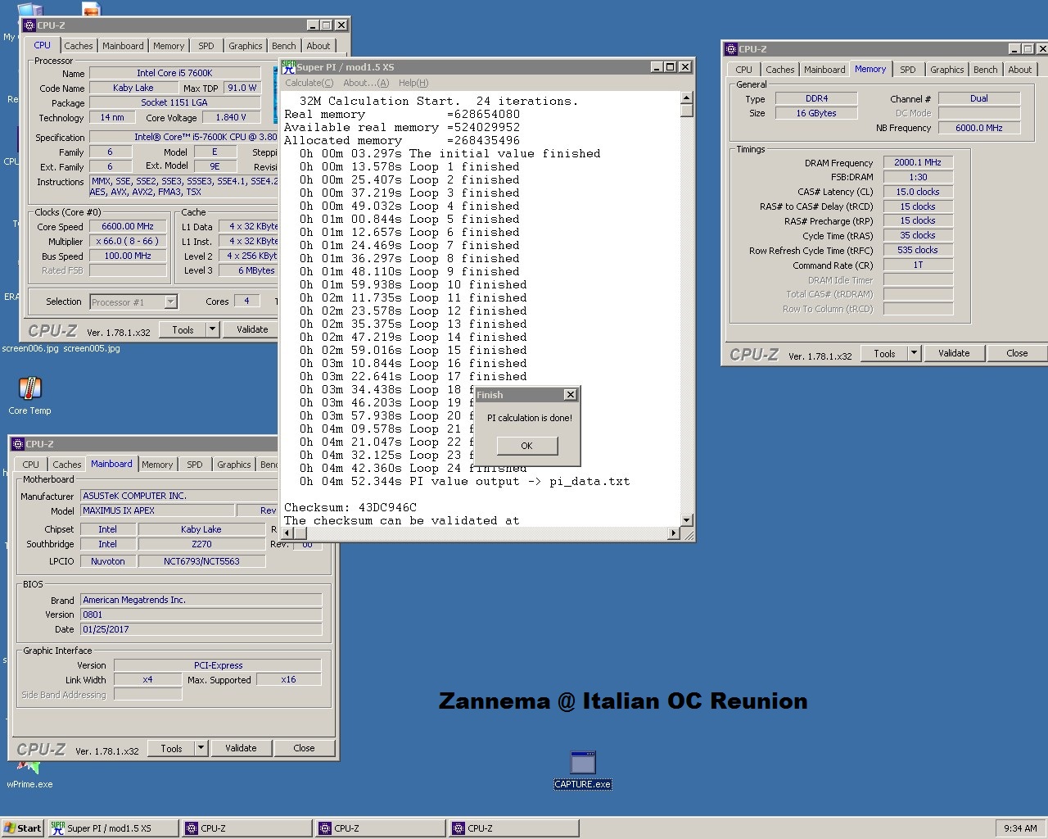Click the Super PI horizontal scrollbar right arrow
The image size is (1048, 839).
(x=674, y=533)
